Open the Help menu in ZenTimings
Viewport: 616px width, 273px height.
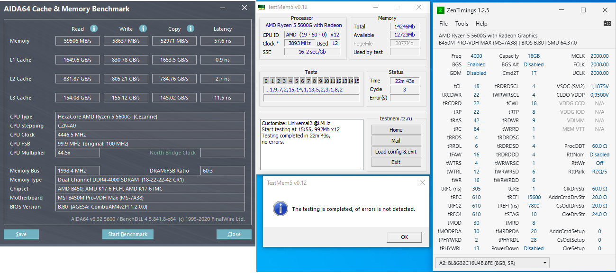point(481,24)
